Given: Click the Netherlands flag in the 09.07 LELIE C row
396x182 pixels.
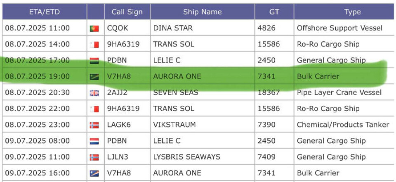Looking at the screenshot, I should click(x=94, y=141).
